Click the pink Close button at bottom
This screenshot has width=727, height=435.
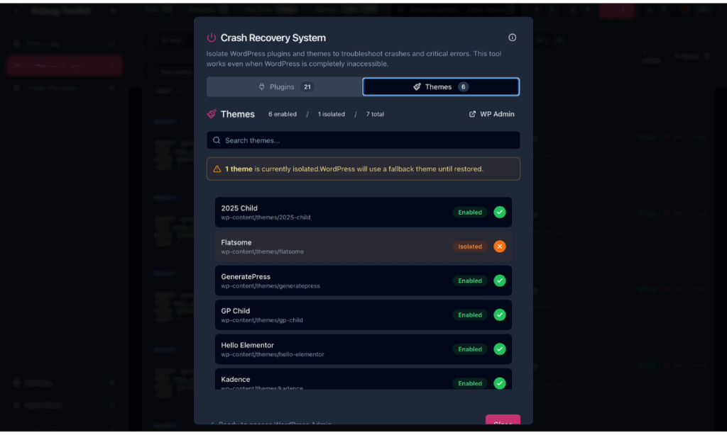coord(503,420)
